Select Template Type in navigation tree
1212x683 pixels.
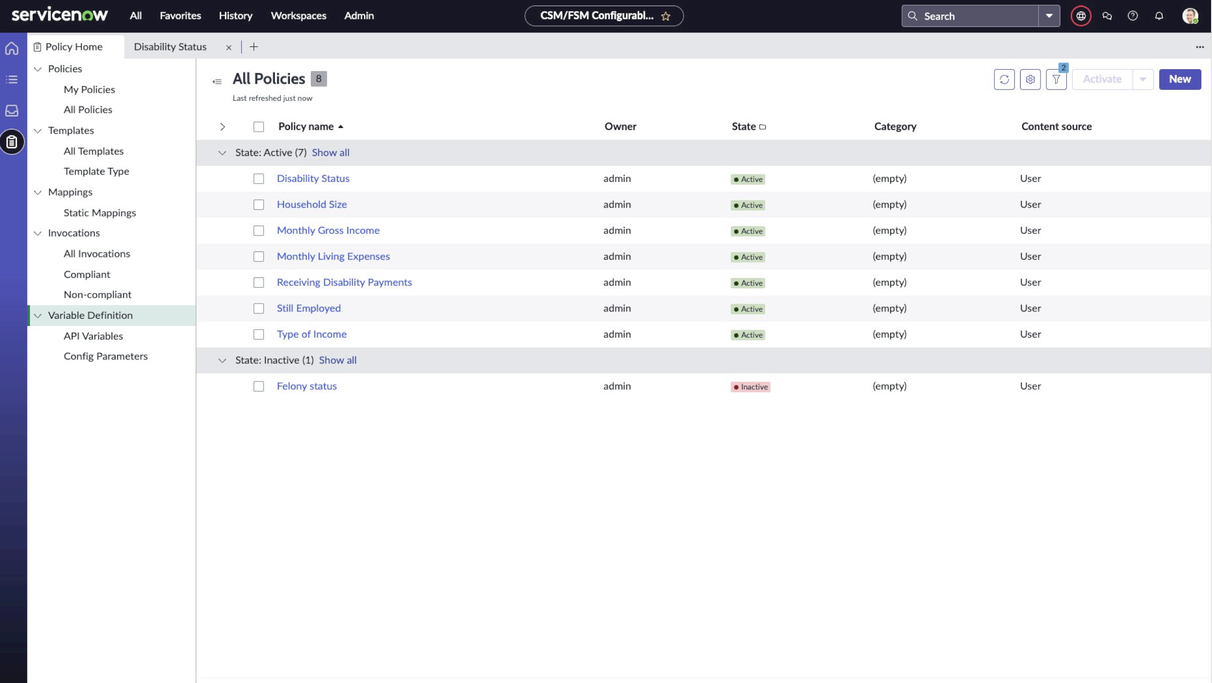pyautogui.click(x=96, y=171)
